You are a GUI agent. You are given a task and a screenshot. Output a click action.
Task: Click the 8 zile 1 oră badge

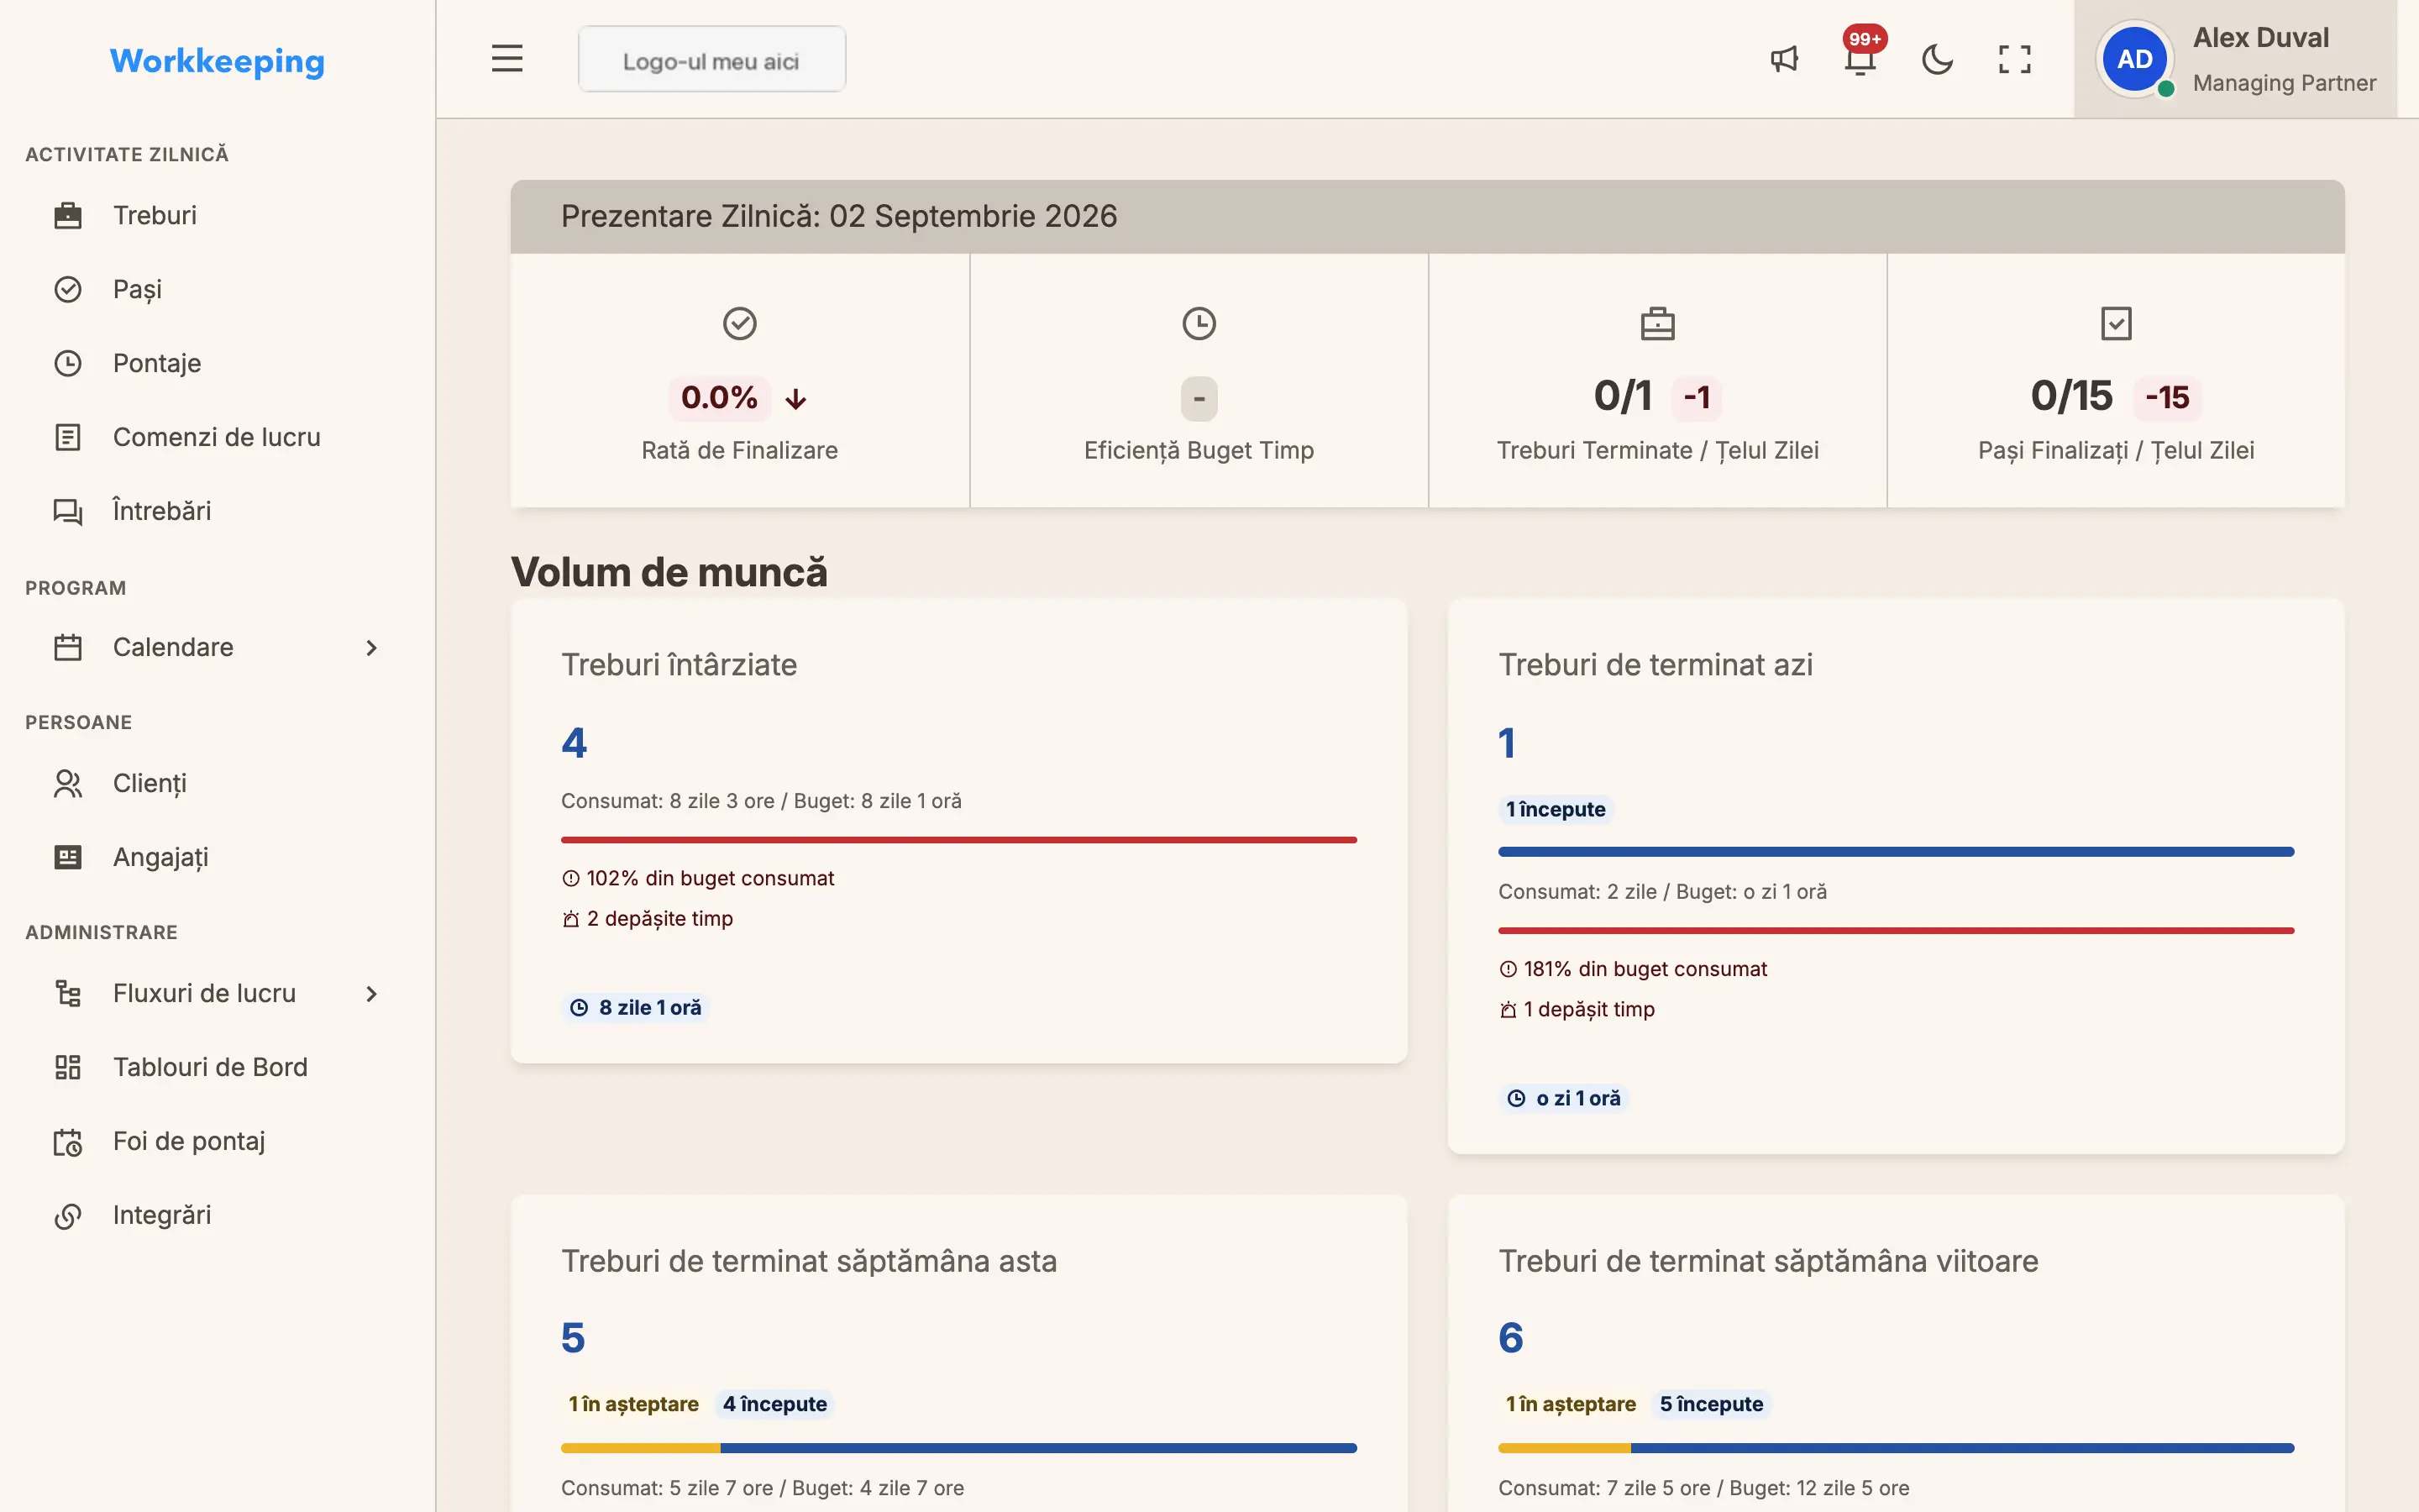point(636,1007)
